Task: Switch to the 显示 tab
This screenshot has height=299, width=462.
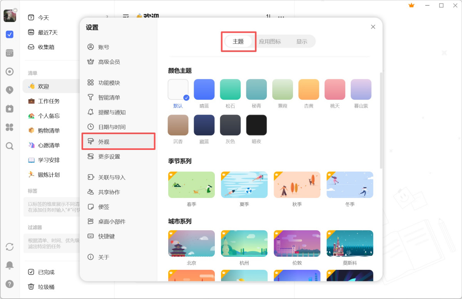Action: pyautogui.click(x=302, y=41)
